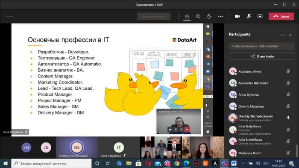The height and width of the screenshot is (168, 299).
Task: Open more options in Participants panel
Action: click(x=283, y=35)
